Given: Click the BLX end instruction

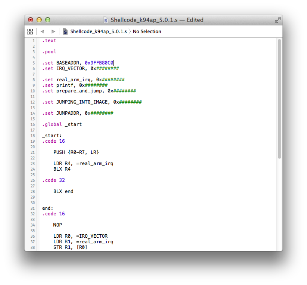Looking at the screenshot, I should [63, 191].
